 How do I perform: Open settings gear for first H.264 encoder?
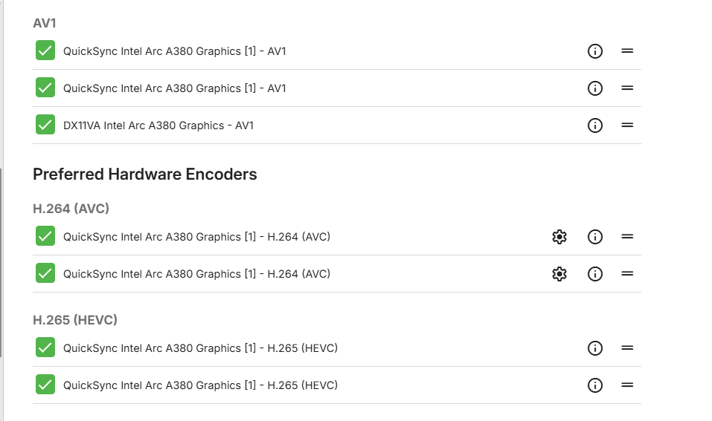(x=559, y=237)
